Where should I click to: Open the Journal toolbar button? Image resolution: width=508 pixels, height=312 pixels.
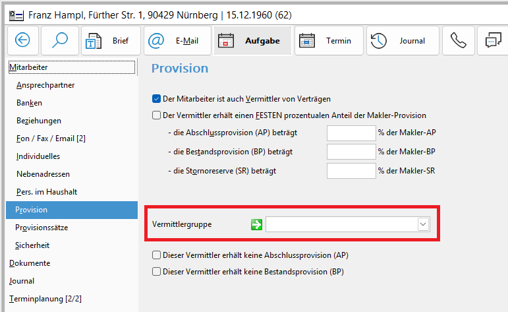401,41
